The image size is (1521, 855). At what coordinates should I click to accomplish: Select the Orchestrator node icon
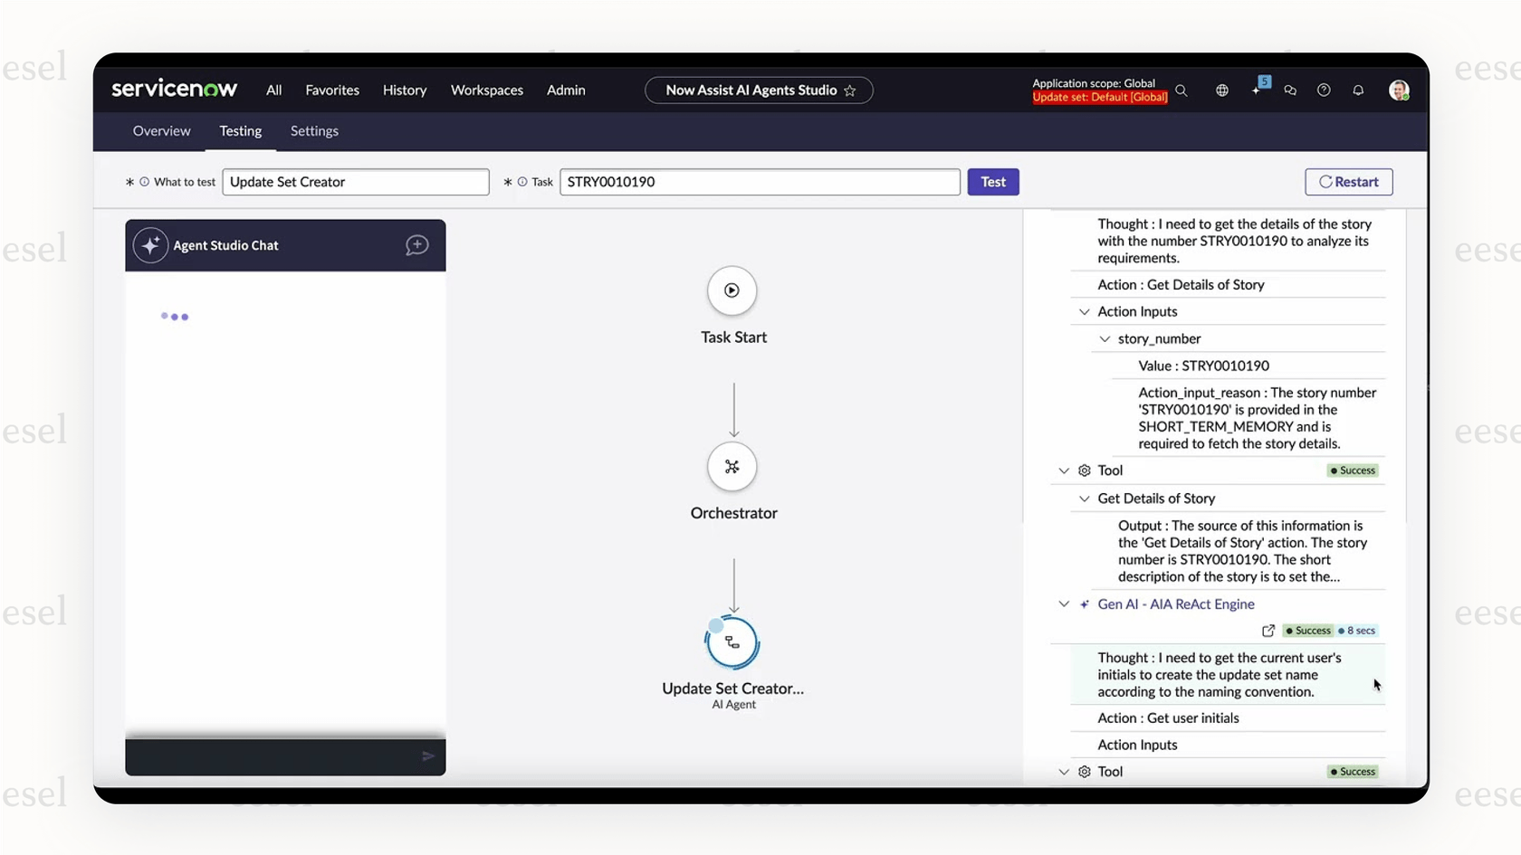pyautogui.click(x=732, y=466)
